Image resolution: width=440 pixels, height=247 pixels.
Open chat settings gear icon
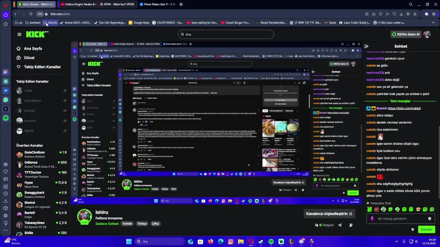point(413,230)
